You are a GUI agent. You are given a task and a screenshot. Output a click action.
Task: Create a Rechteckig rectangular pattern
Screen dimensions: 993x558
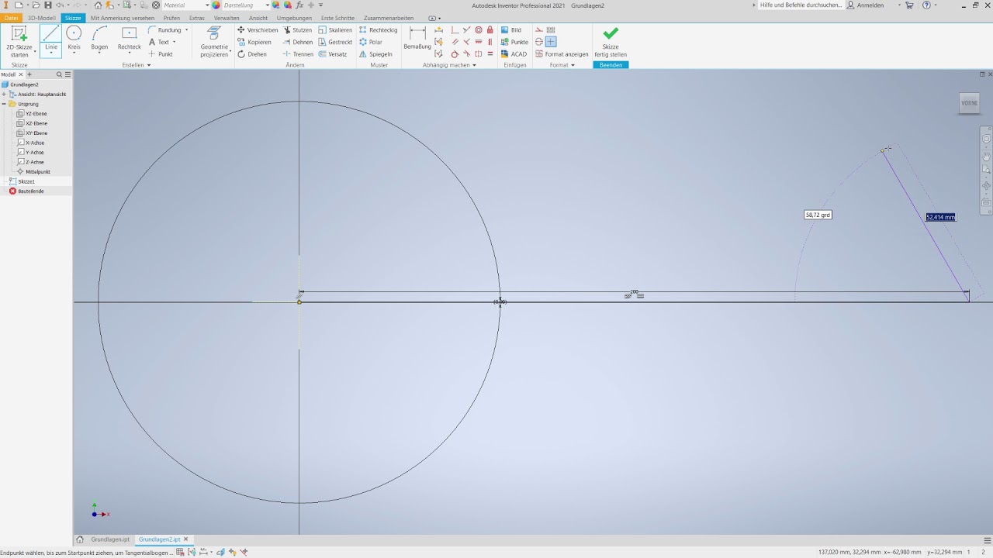tap(379, 30)
